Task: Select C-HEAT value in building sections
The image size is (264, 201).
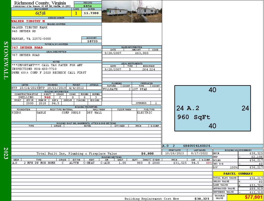Action: (89, 163)
